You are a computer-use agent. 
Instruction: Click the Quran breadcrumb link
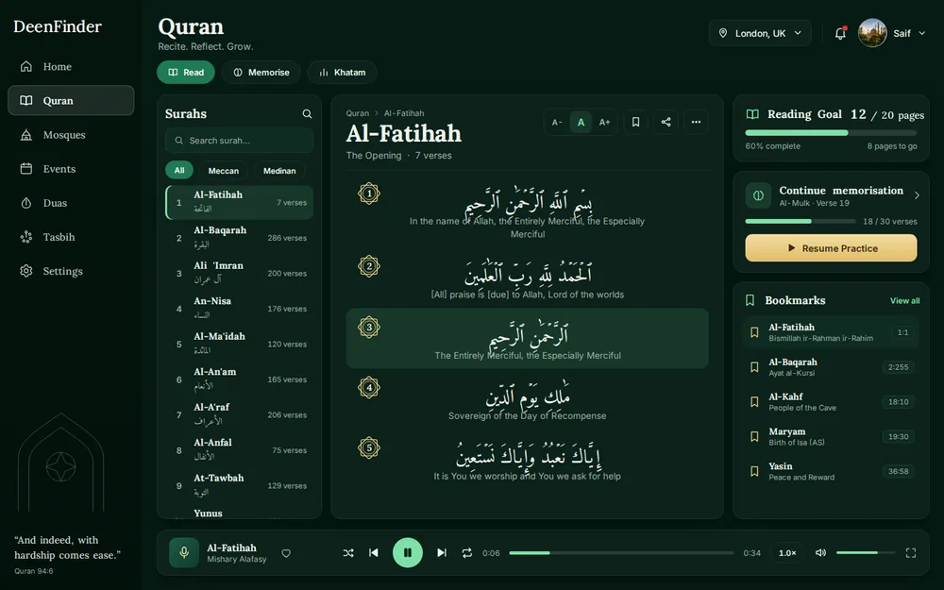pyautogui.click(x=357, y=113)
